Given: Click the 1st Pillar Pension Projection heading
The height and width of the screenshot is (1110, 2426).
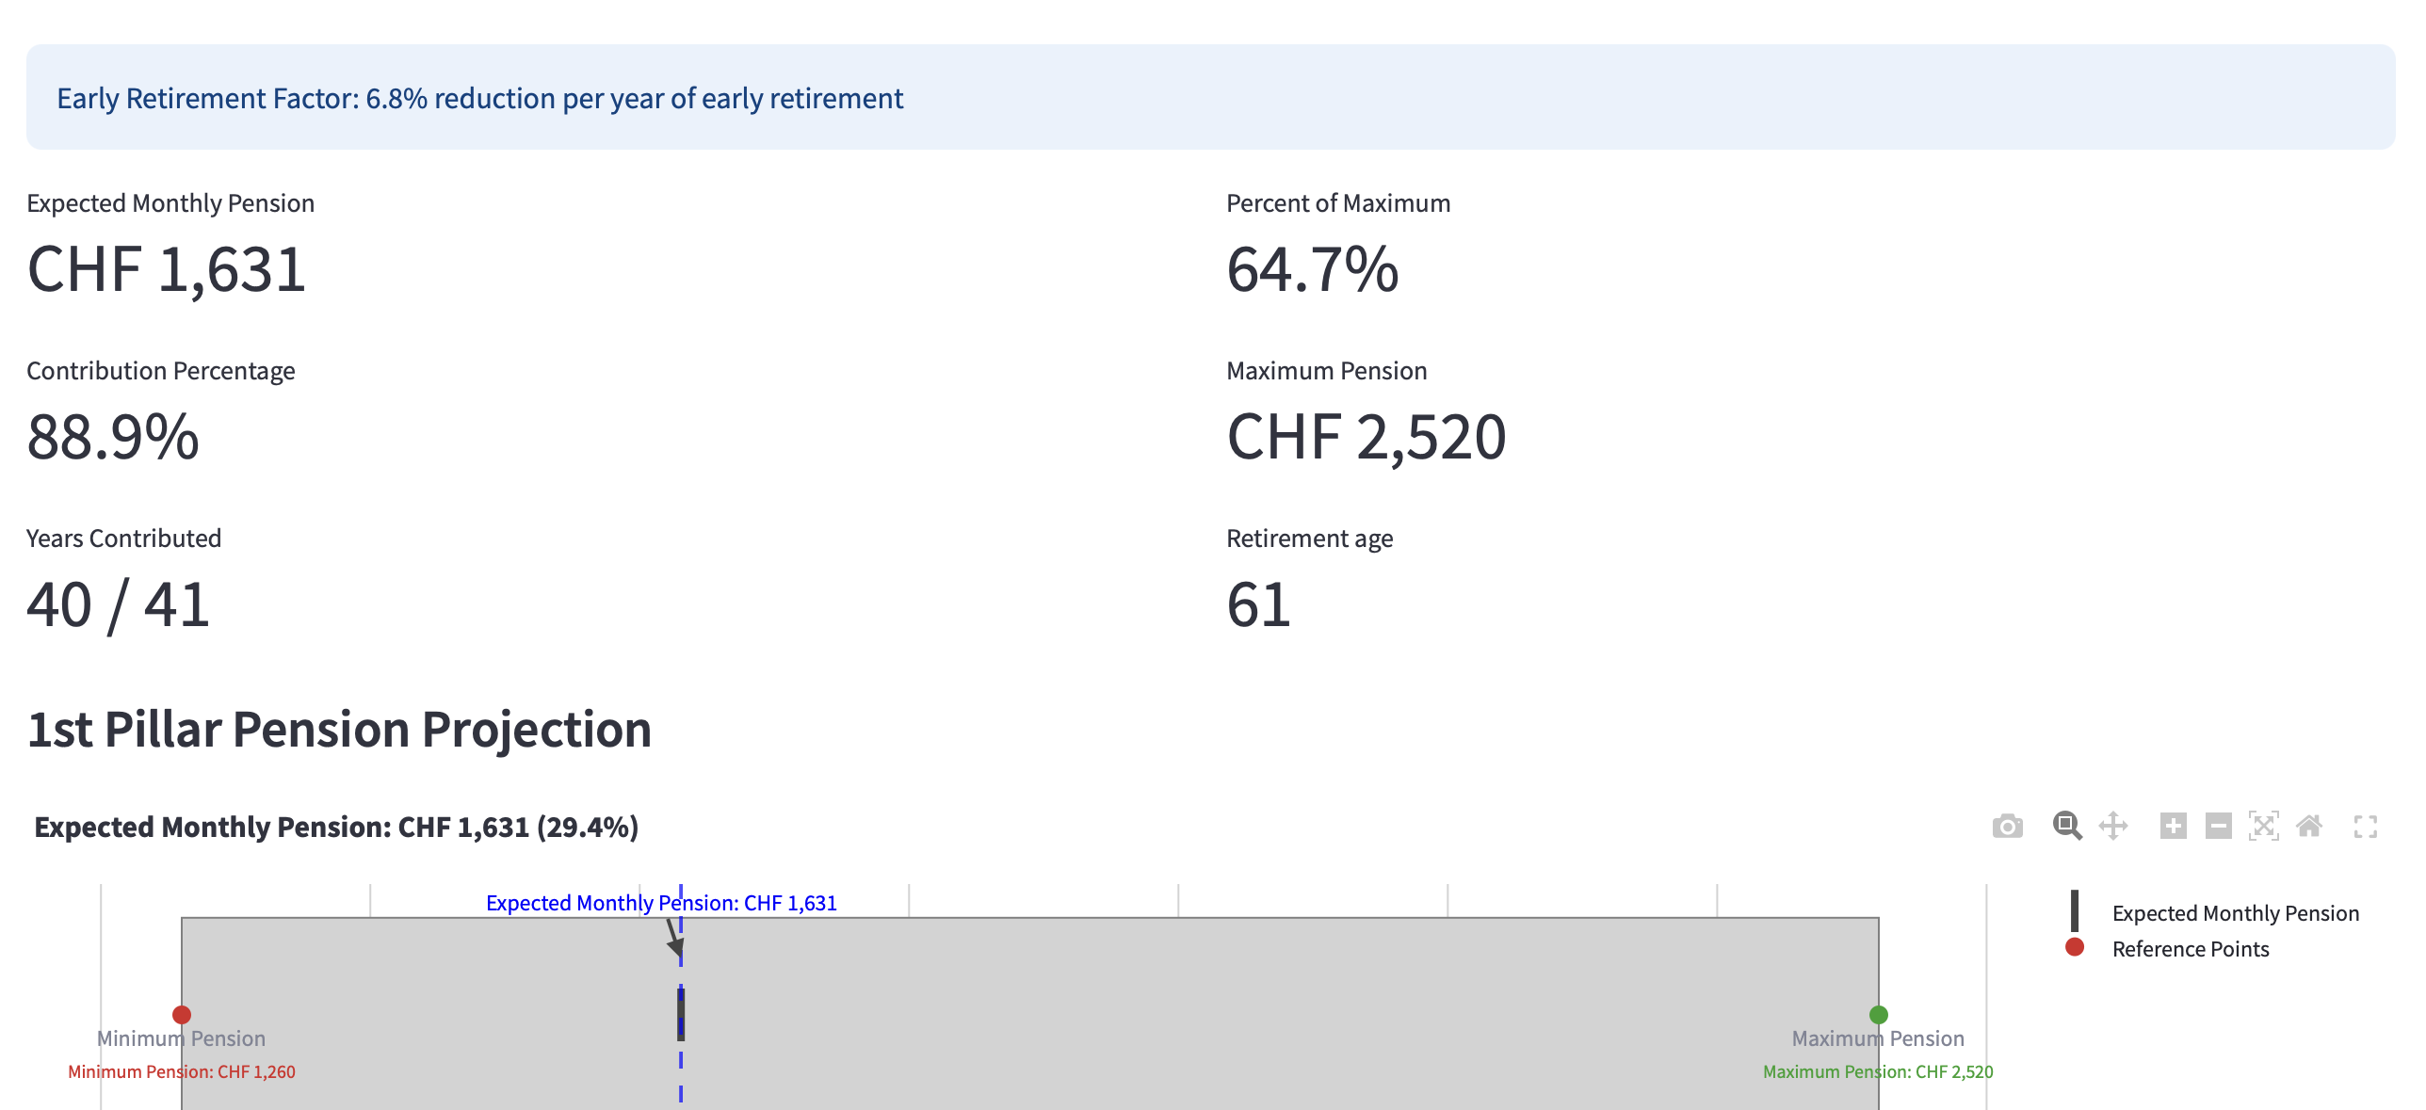Looking at the screenshot, I should point(339,730).
